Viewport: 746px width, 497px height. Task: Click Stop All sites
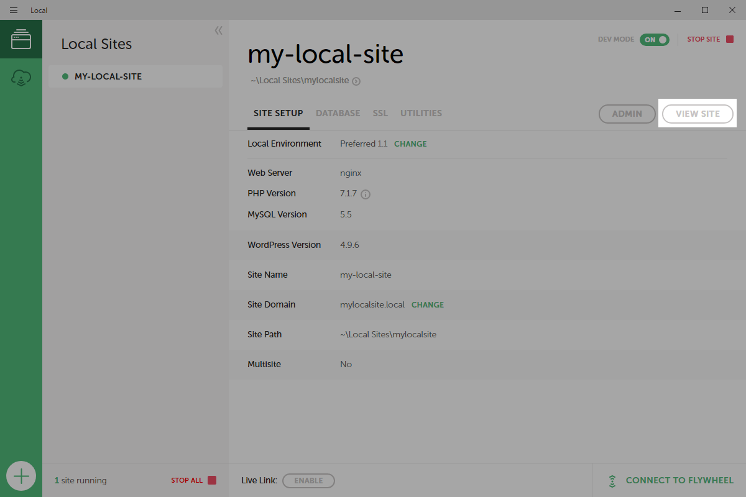click(x=194, y=480)
